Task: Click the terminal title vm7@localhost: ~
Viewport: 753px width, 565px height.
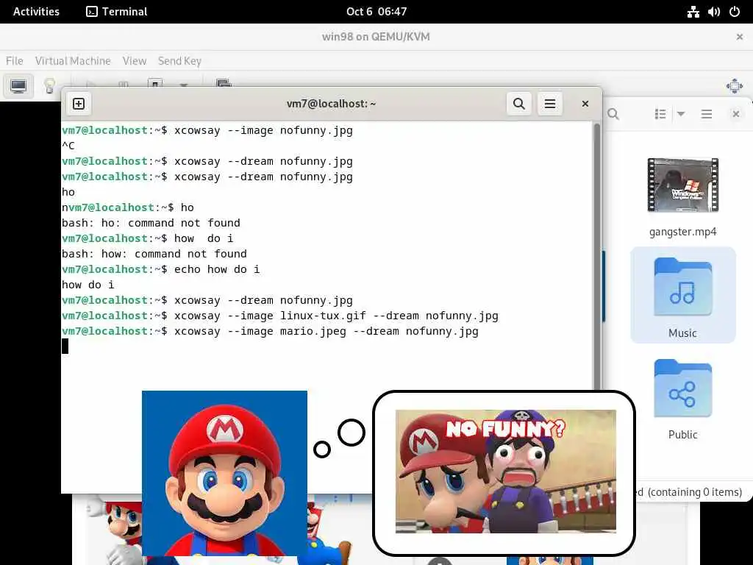Action: coord(331,103)
